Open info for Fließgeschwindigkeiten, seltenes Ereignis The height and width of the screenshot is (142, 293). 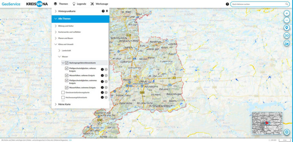click(x=102, y=70)
